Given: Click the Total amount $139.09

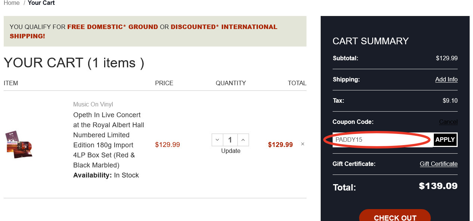Looking at the screenshot, I should coord(438,186).
